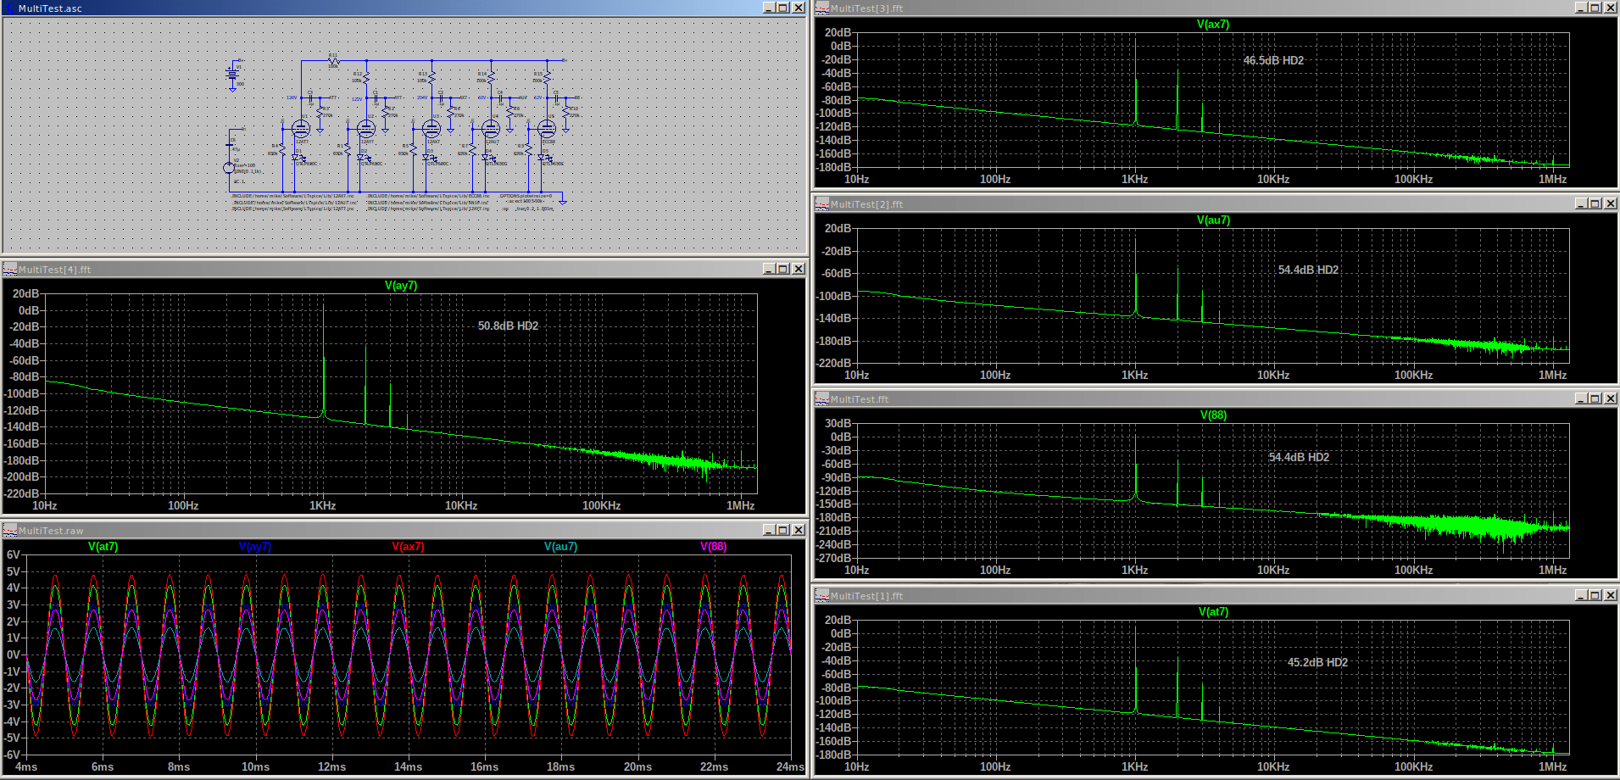Click green V(at7) label in MultiTest.raw
The image size is (1620, 780).
(103, 547)
